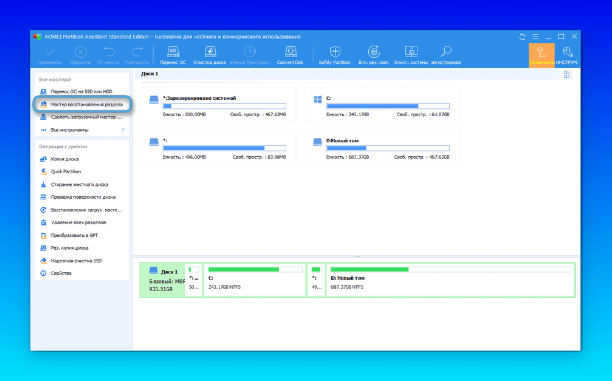Click the Отменить (Undo) arrow icon

109,52
